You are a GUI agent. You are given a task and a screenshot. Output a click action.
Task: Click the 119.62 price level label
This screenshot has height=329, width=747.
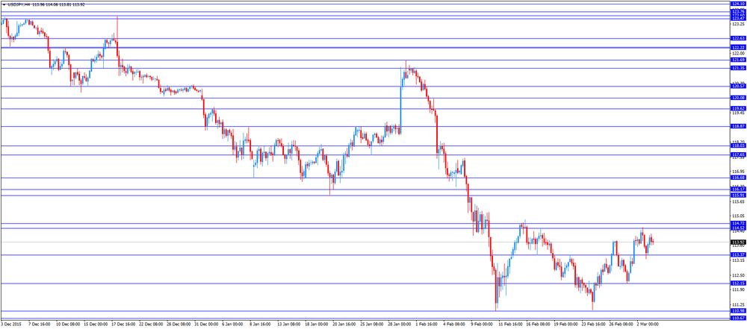pos(739,109)
